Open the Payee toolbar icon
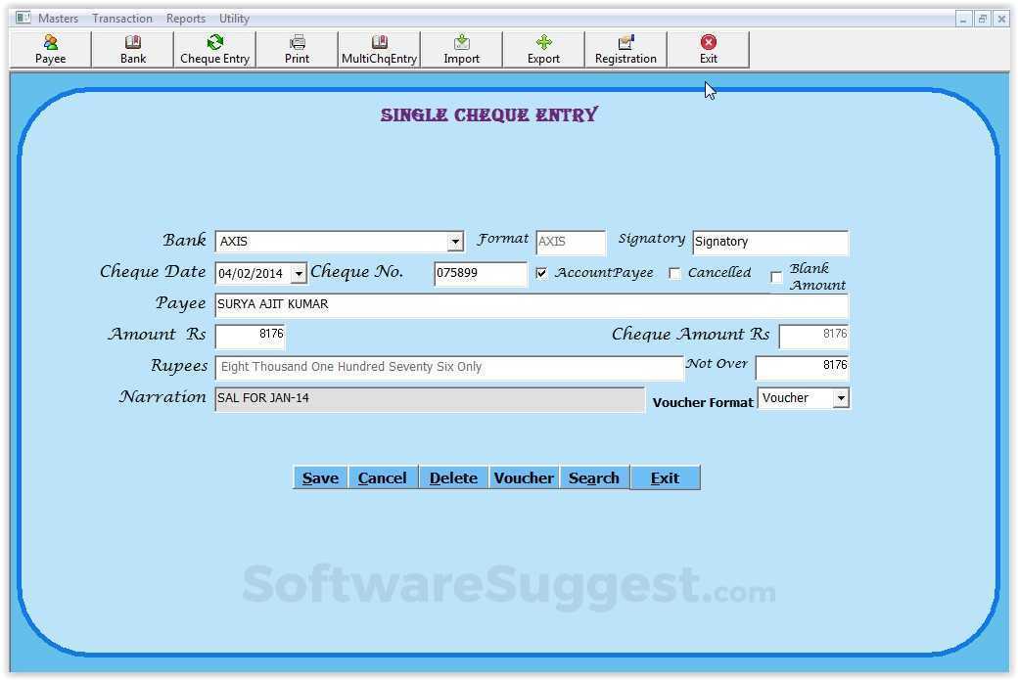Screen dimensions: 1018x680 click(49, 49)
